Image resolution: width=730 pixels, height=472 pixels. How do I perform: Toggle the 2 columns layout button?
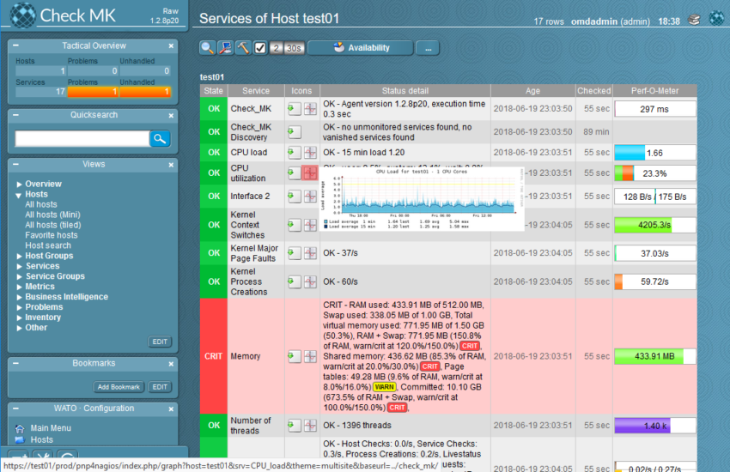(x=277, y=48)
